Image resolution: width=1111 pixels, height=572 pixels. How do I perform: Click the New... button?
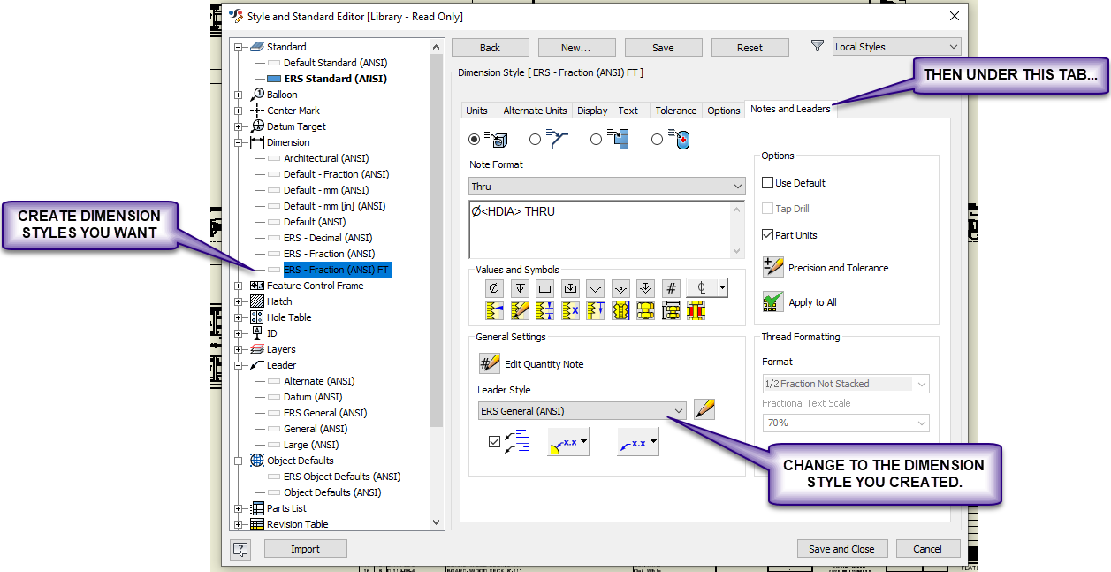(x=575, y=48)
